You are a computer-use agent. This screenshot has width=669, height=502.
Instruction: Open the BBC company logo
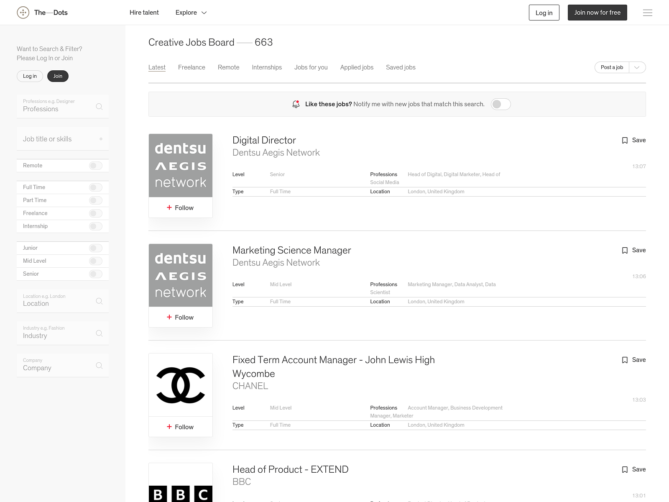(x=181, y=483)
